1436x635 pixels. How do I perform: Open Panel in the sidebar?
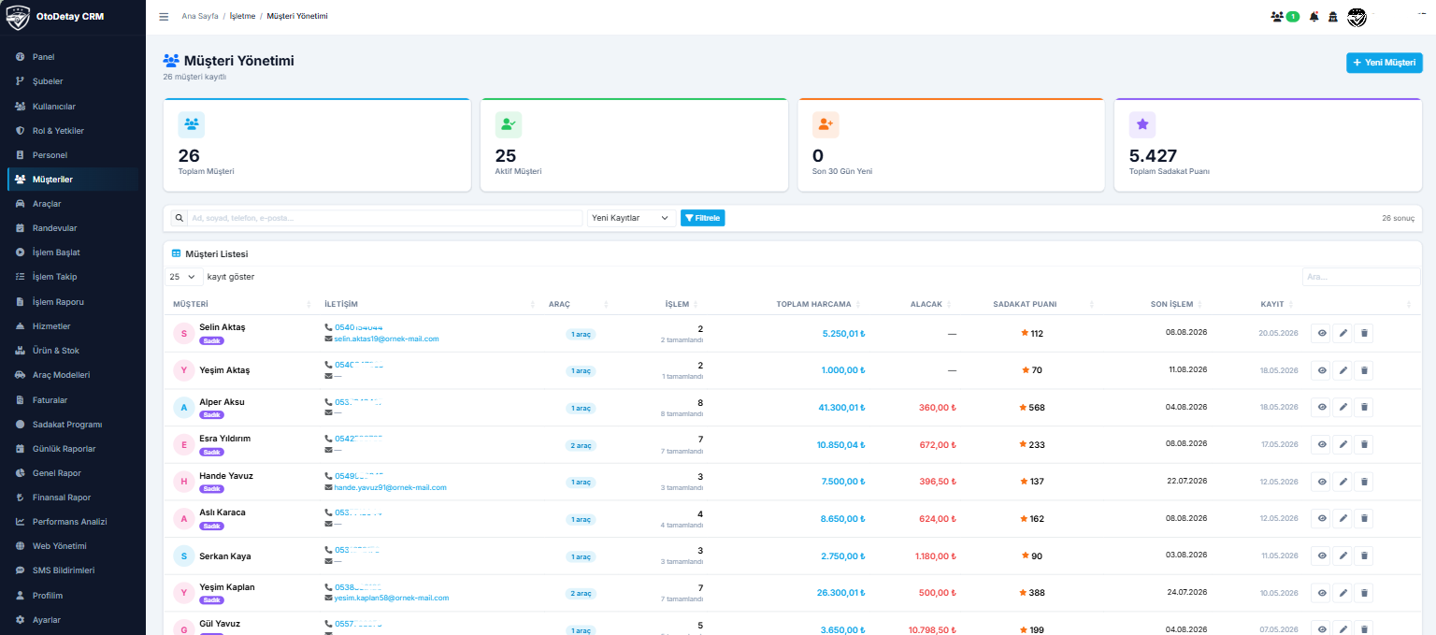coord(73,57)
